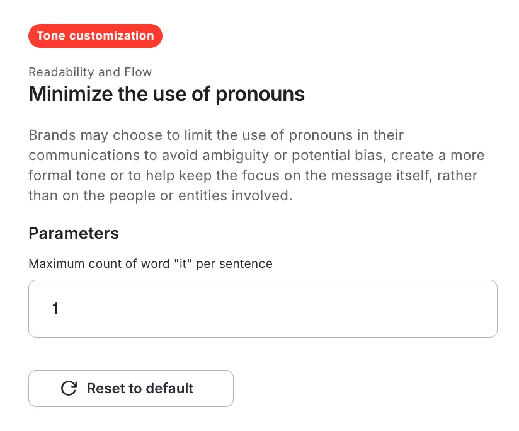Select the Readability and Flow category label
The width and height of the screenshot is (519, 431).
tap(90, 72)
